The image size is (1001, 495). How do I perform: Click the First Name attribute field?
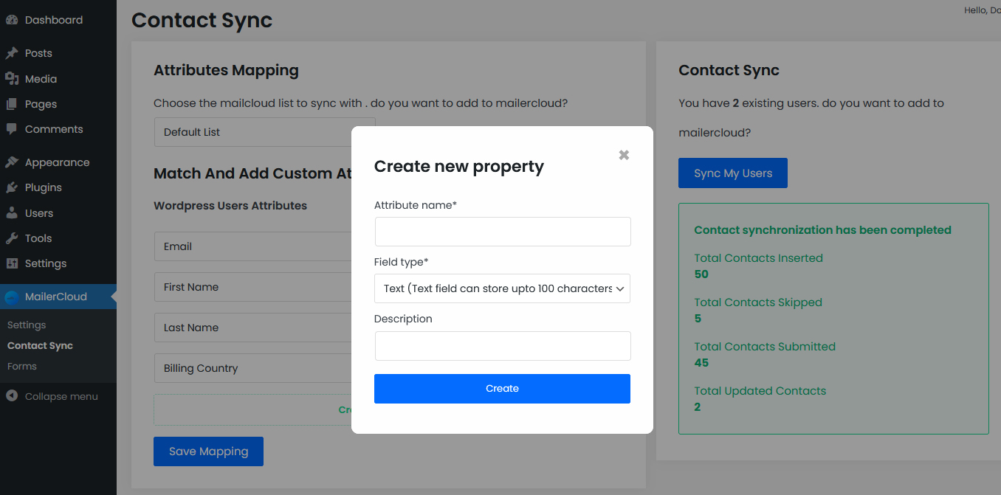[x=252, y=287]
